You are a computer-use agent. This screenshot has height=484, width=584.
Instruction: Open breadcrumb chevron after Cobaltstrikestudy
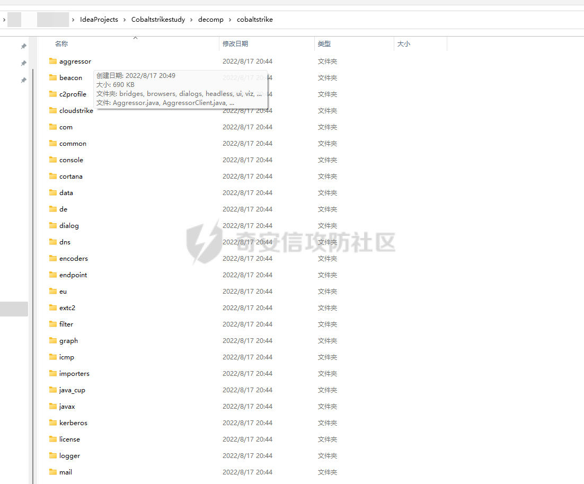[x=191, y=20]
